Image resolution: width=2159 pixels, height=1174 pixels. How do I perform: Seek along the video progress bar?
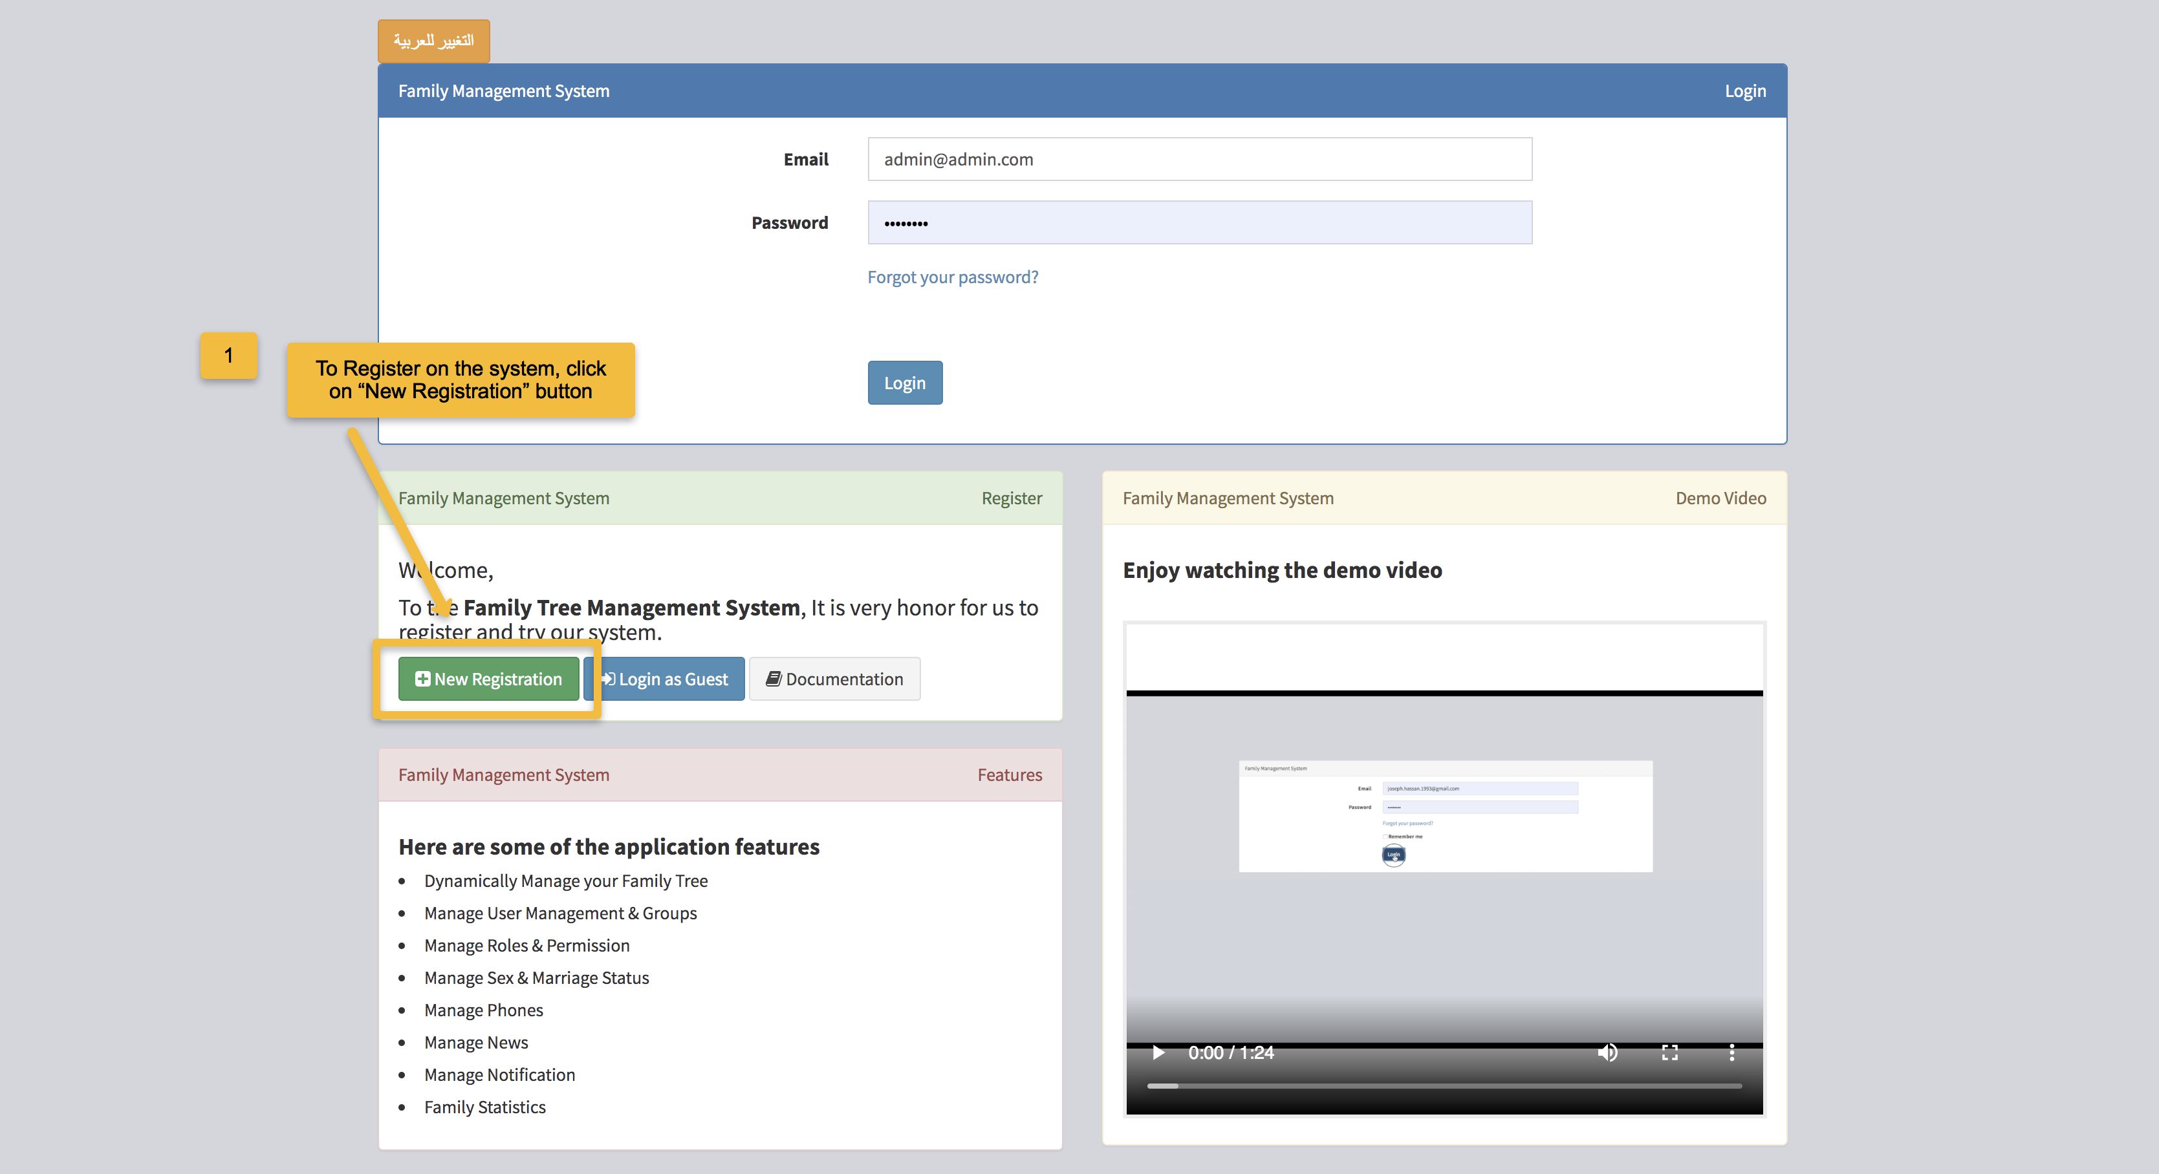point(1444,1086)
